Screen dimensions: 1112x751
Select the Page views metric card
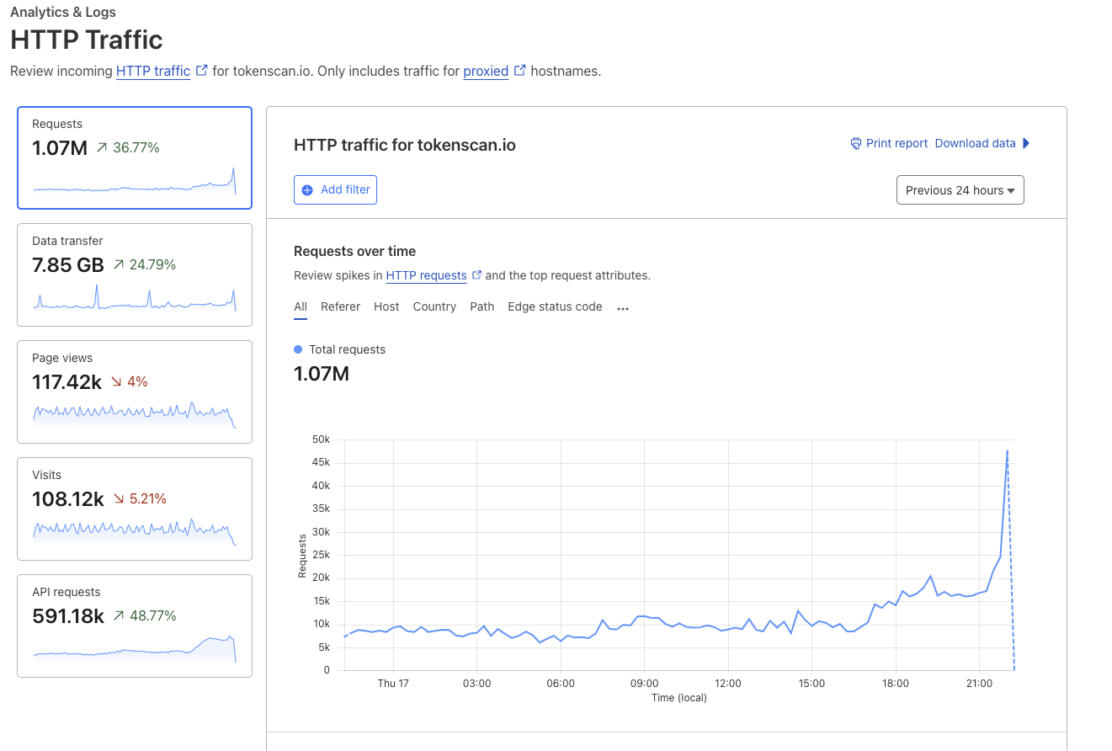(x=135, y=391)
